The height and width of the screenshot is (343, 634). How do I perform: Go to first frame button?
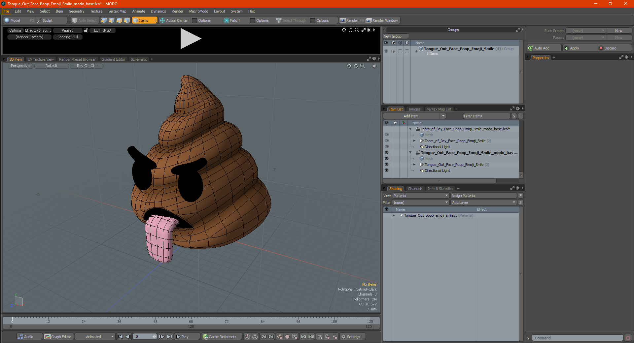coord(120,337)
